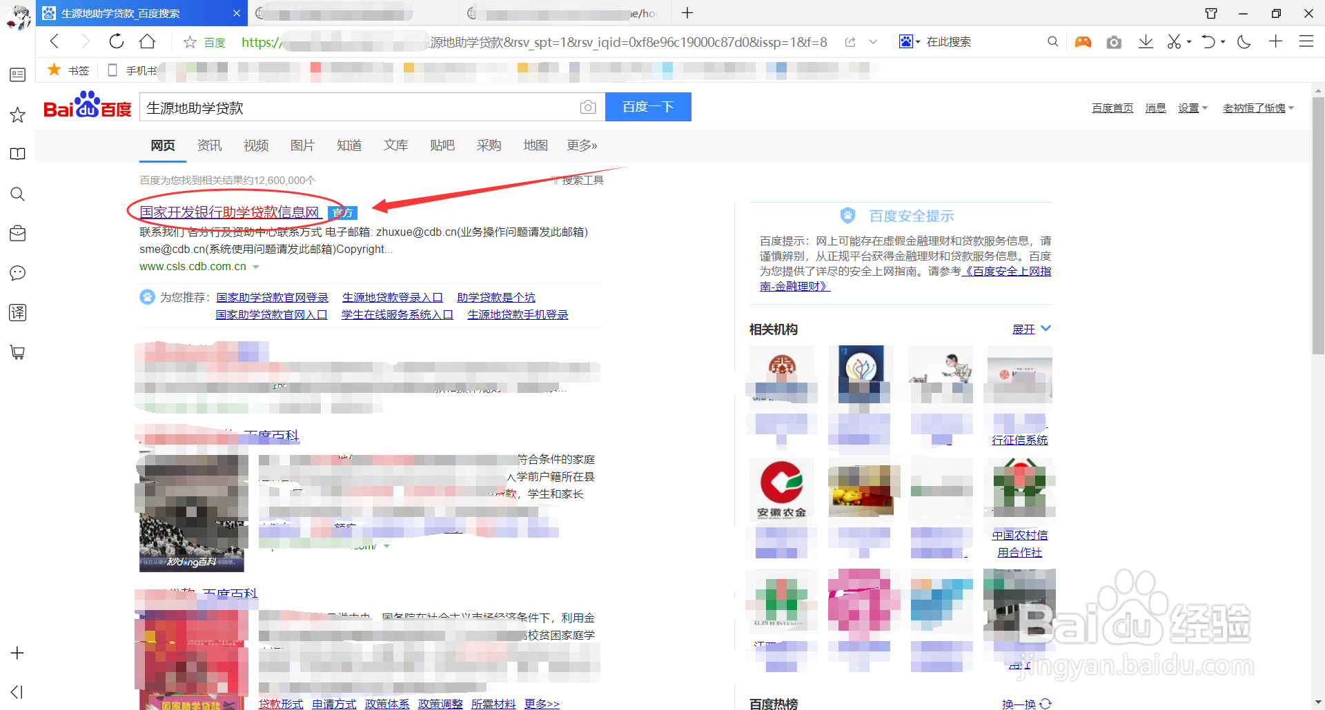The height and width of the screenshot is (710, 1325).
Task: Open the sidebar search magnifier icon
Action: pyautogui.click(x=17, y=194)
